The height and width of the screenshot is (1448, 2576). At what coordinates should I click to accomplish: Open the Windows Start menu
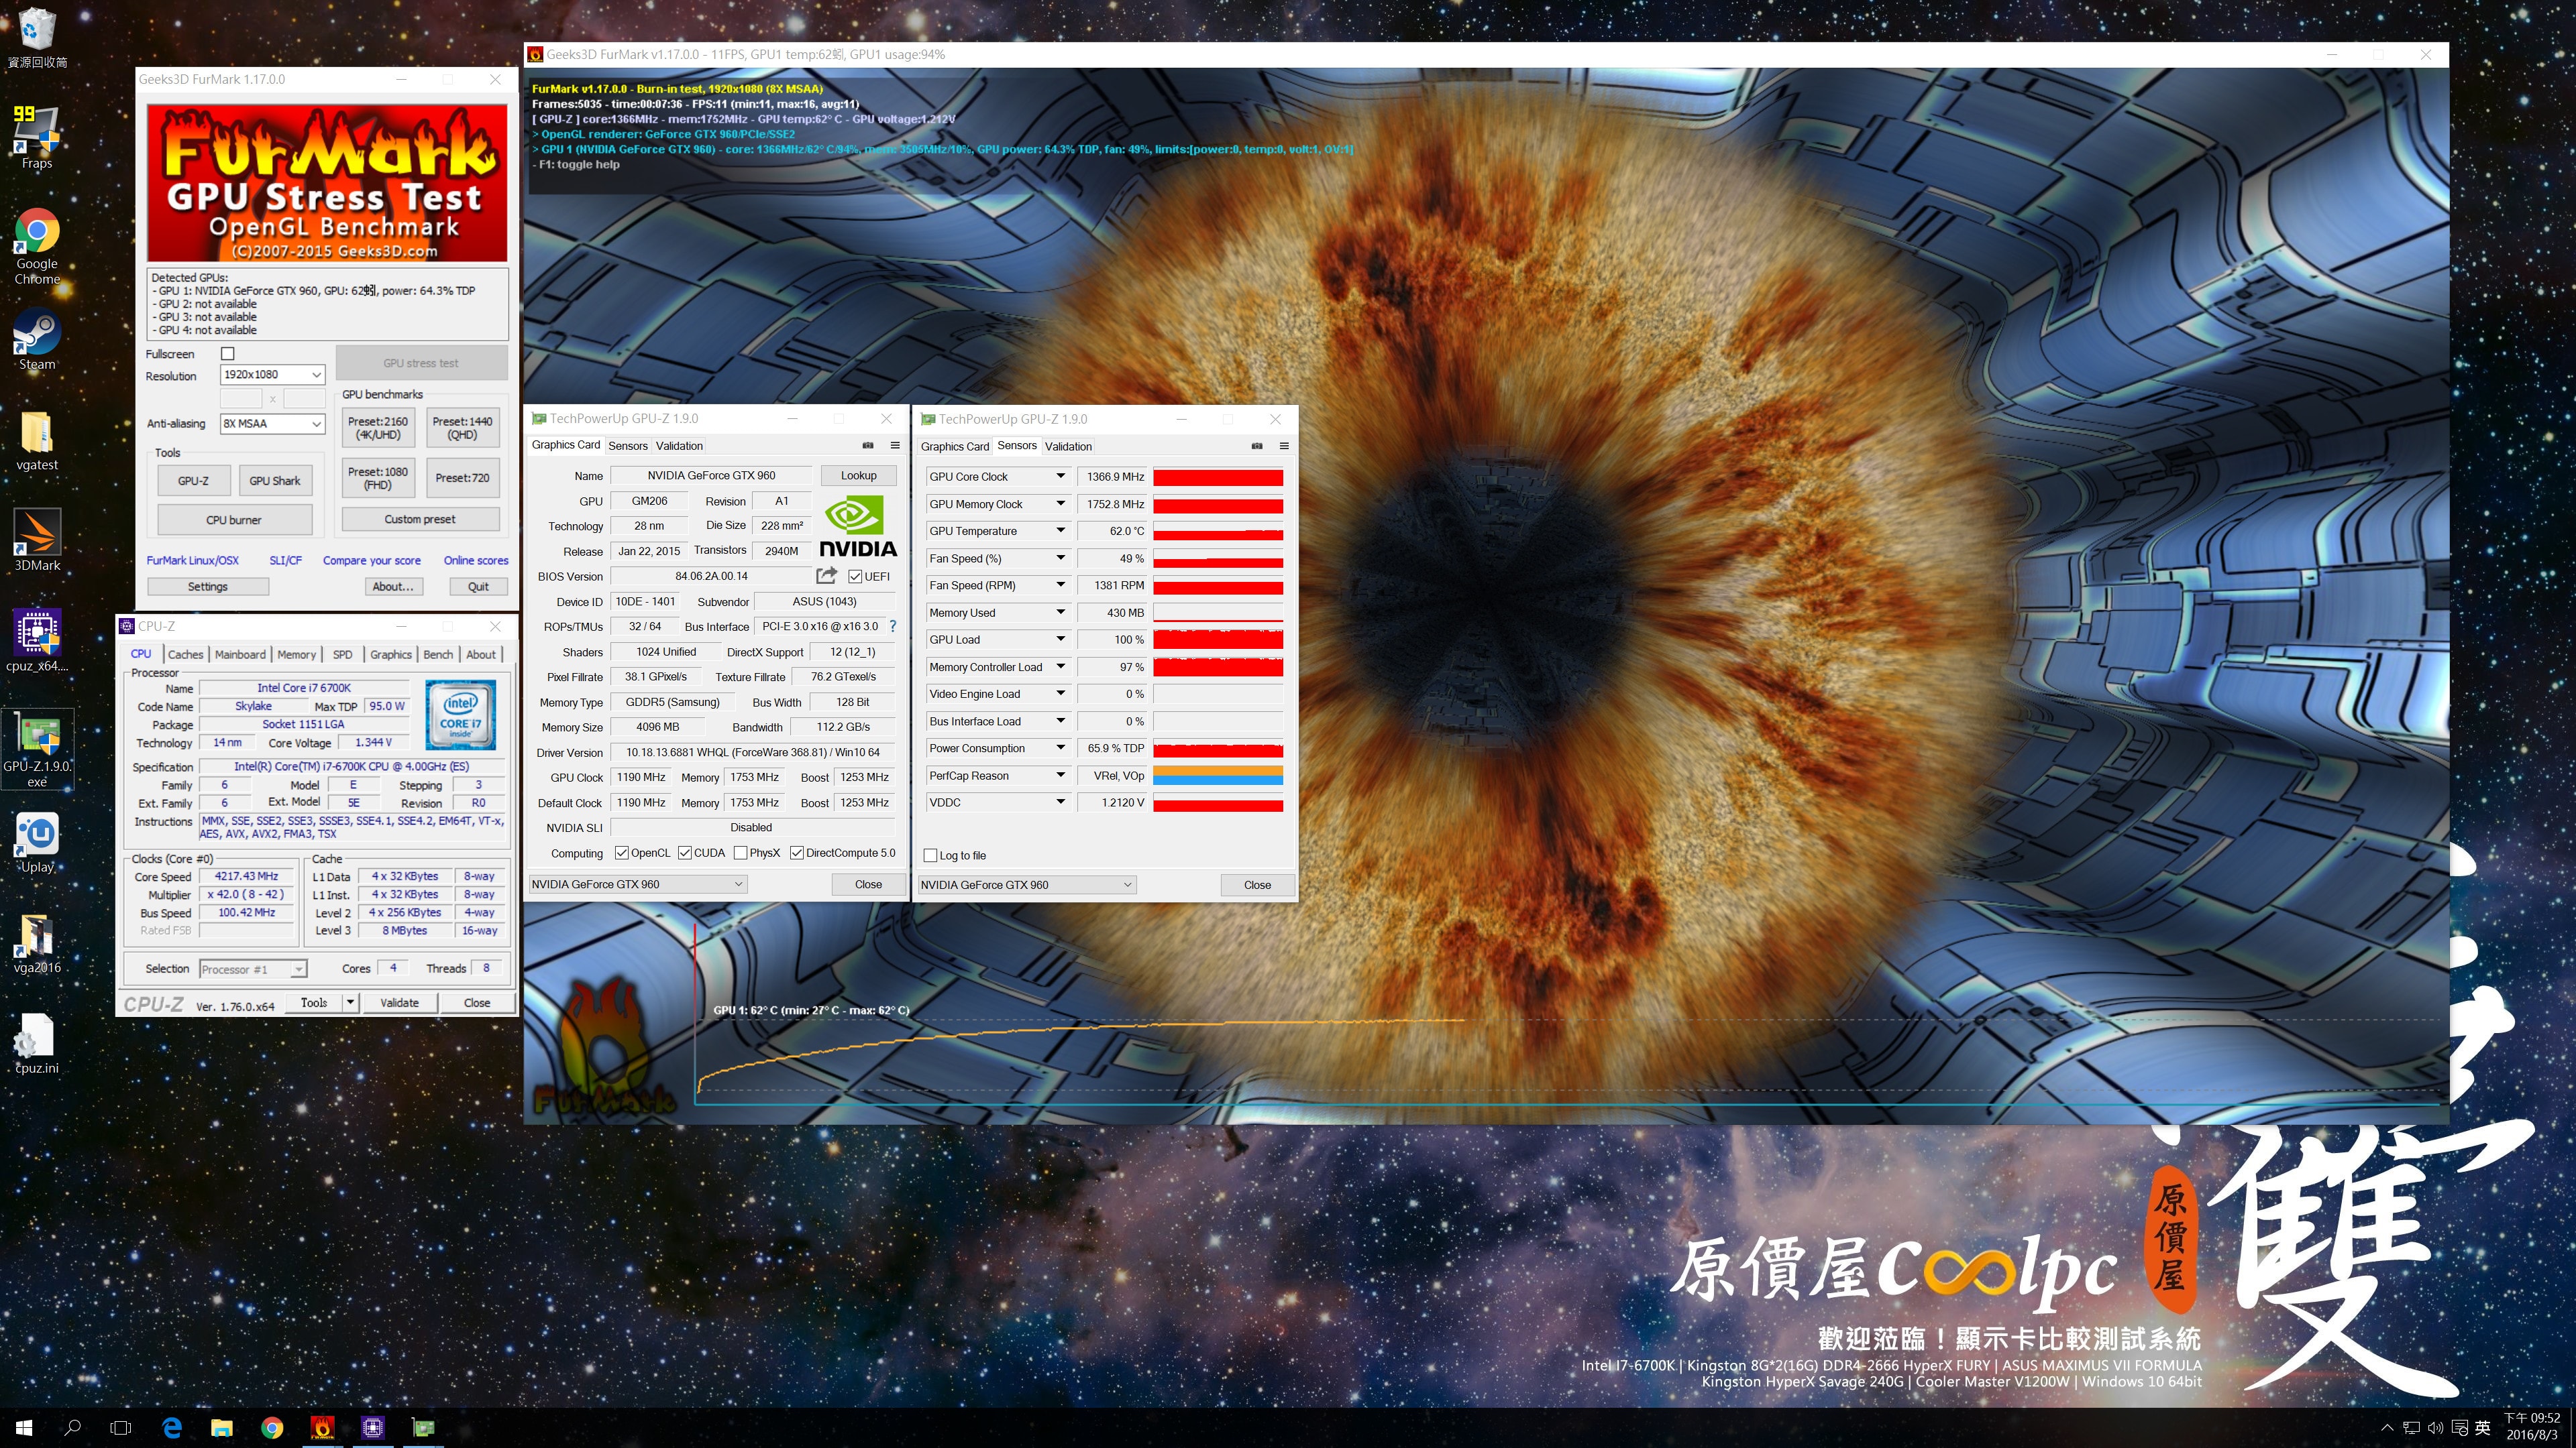(x=24, y=1428)
